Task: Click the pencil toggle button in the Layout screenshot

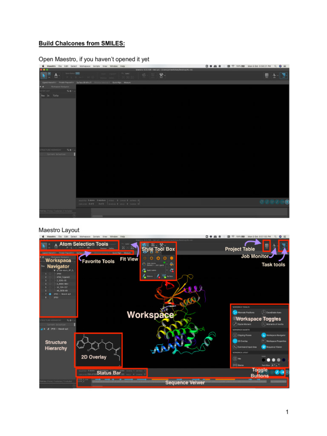Action: [277, 372]
